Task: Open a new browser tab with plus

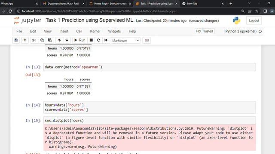Action: pyautogui.click(x=231, y=4)
